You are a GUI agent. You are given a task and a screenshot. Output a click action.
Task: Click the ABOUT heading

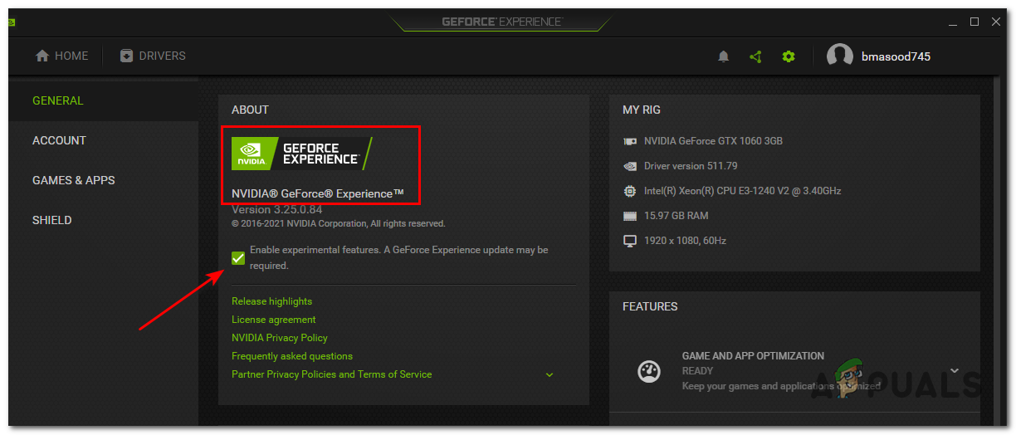click(x=250, y=110)
